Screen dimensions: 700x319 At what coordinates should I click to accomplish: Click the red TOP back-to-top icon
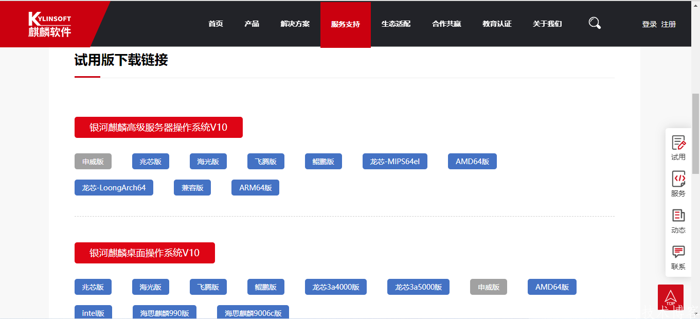click(671, 297)
